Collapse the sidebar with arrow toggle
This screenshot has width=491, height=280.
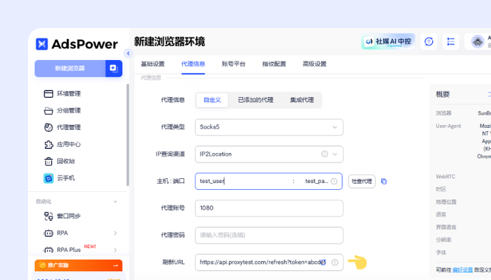coord(128,54)
